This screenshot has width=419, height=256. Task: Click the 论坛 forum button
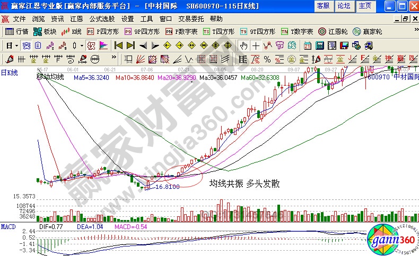344,6
